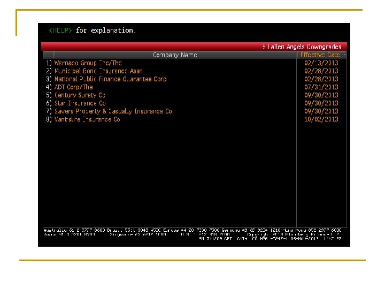Click row number 4) beside ADT Corp
The image size is (385, 289).
[49, 87]
